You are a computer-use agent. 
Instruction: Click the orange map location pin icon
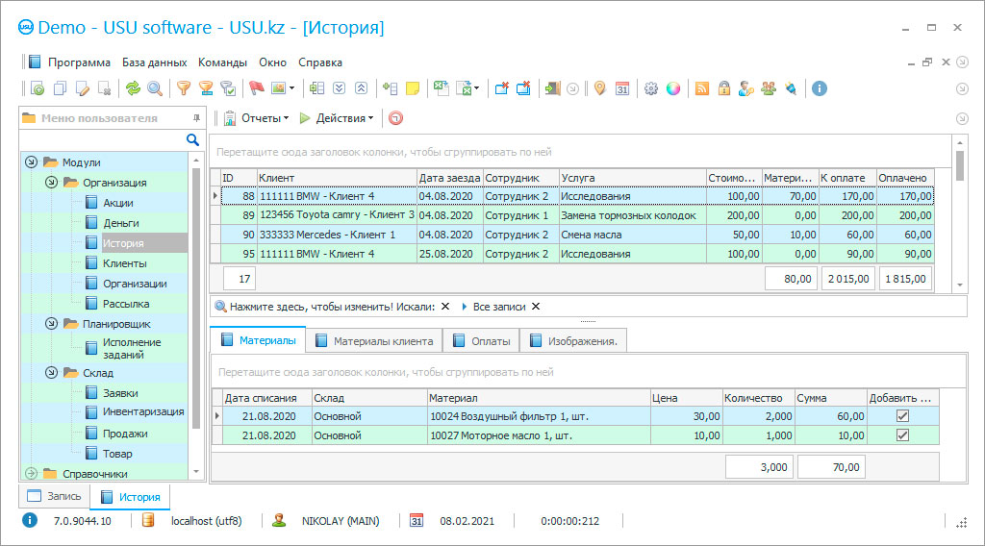pos(600,88)
